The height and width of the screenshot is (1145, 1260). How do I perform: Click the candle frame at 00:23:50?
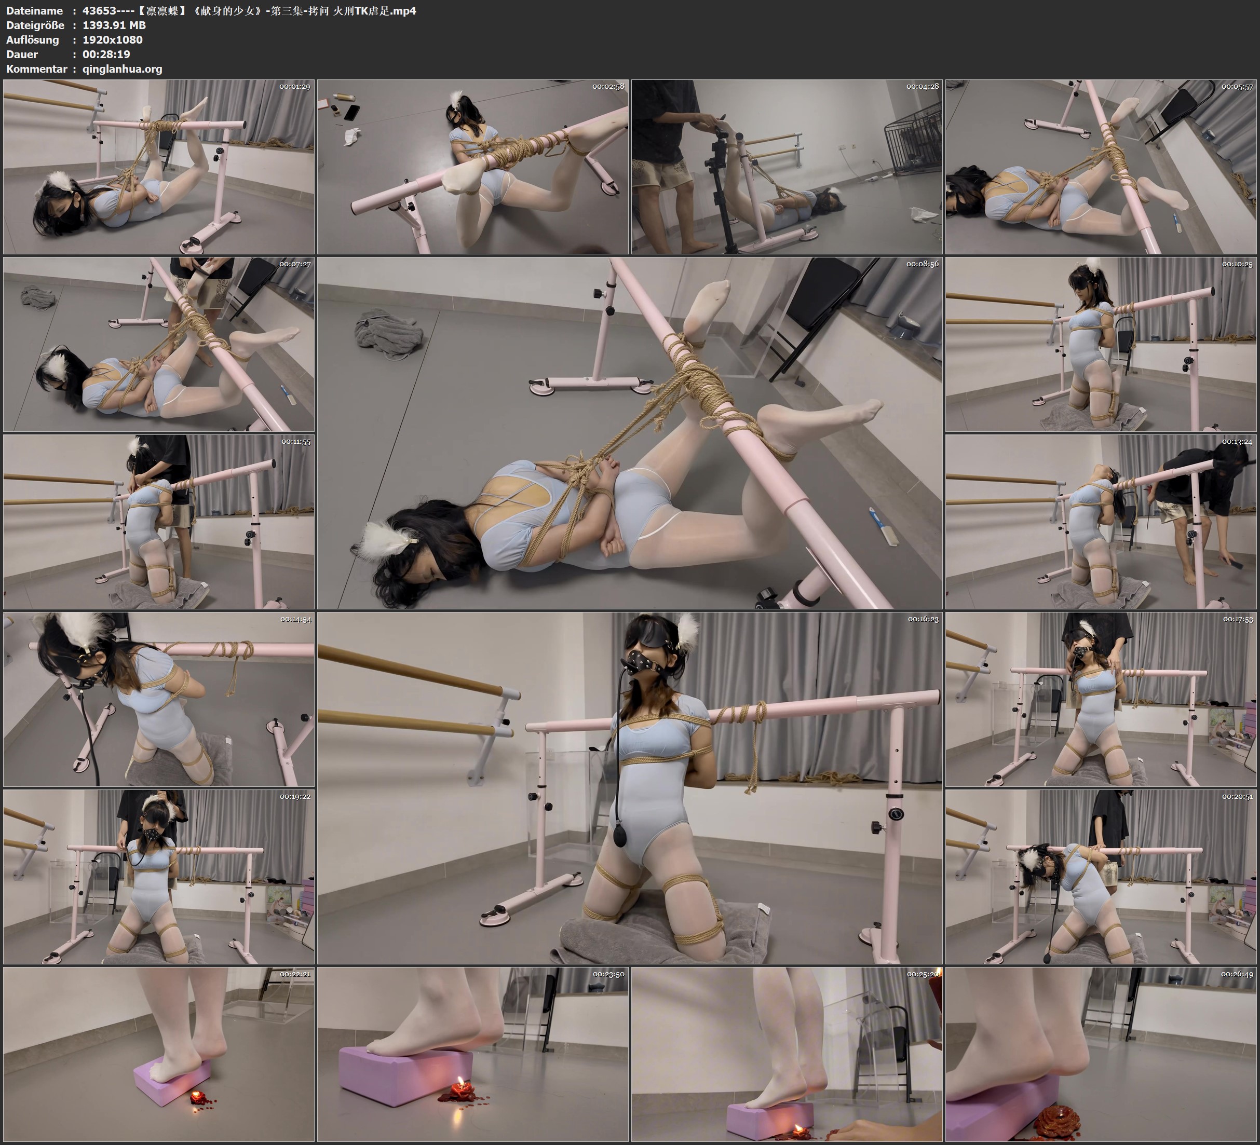pyautogui.click(x=472, y=1054)
